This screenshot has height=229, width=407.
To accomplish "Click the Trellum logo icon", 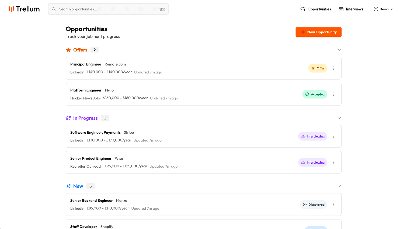I will (11, 9).
